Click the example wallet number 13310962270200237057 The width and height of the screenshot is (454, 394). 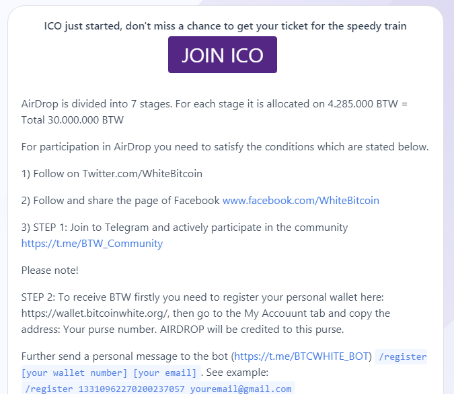point(131,389)
